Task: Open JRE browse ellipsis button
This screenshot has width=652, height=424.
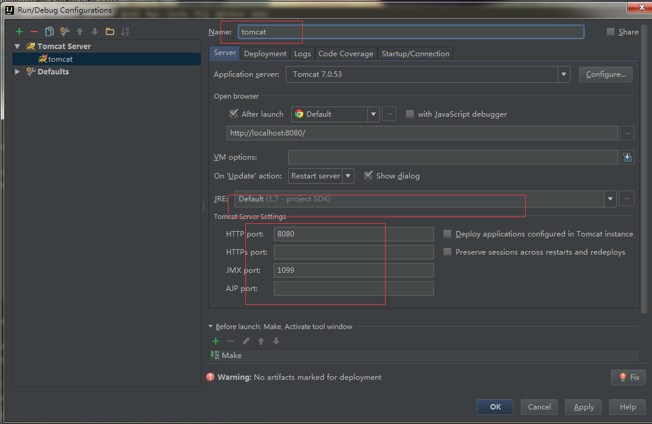Action: point(627,199)
